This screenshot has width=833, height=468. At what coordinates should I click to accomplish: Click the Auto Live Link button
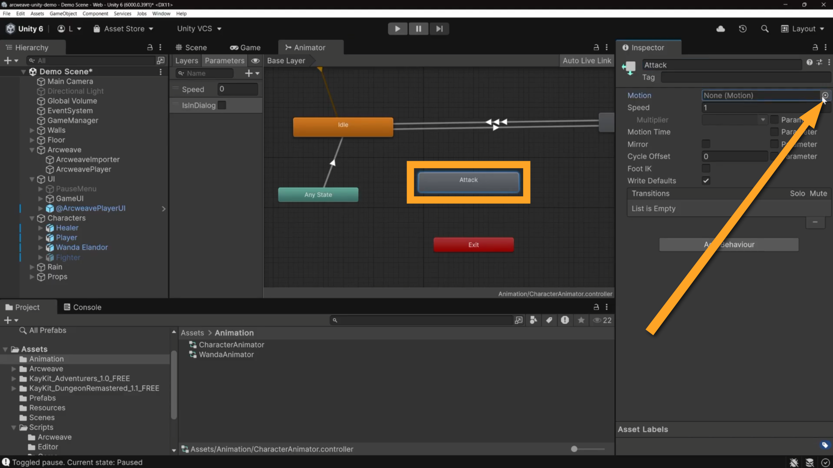point(587,61)
